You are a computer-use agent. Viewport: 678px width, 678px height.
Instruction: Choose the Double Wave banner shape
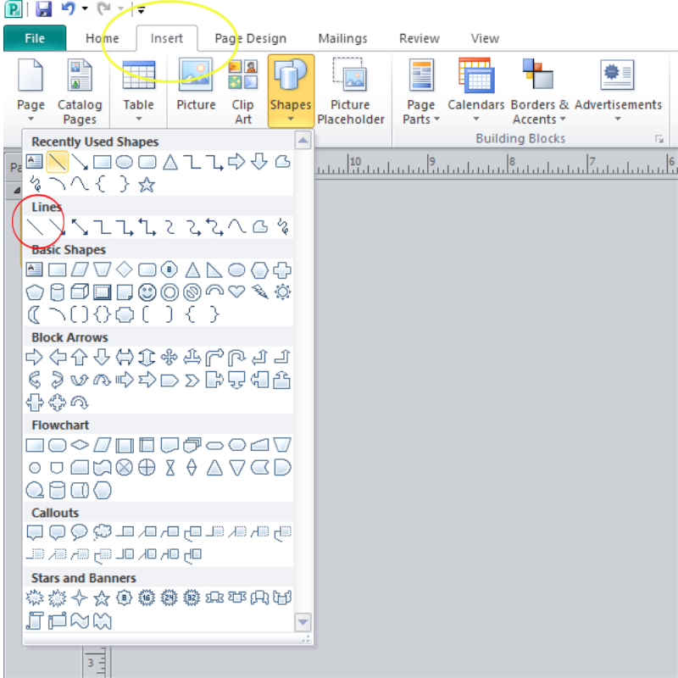pos(102,621)
